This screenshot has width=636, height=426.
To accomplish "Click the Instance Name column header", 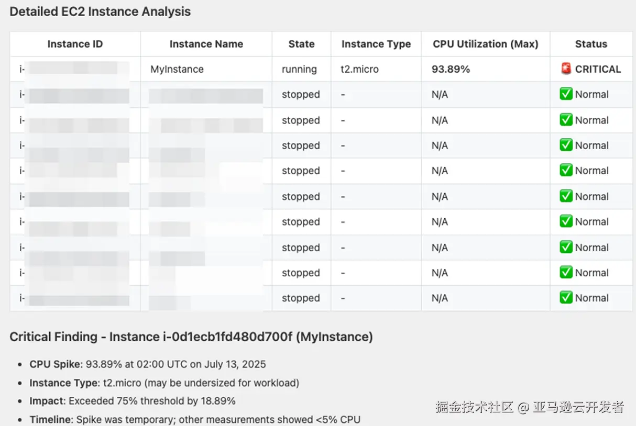I will point(206,44).
